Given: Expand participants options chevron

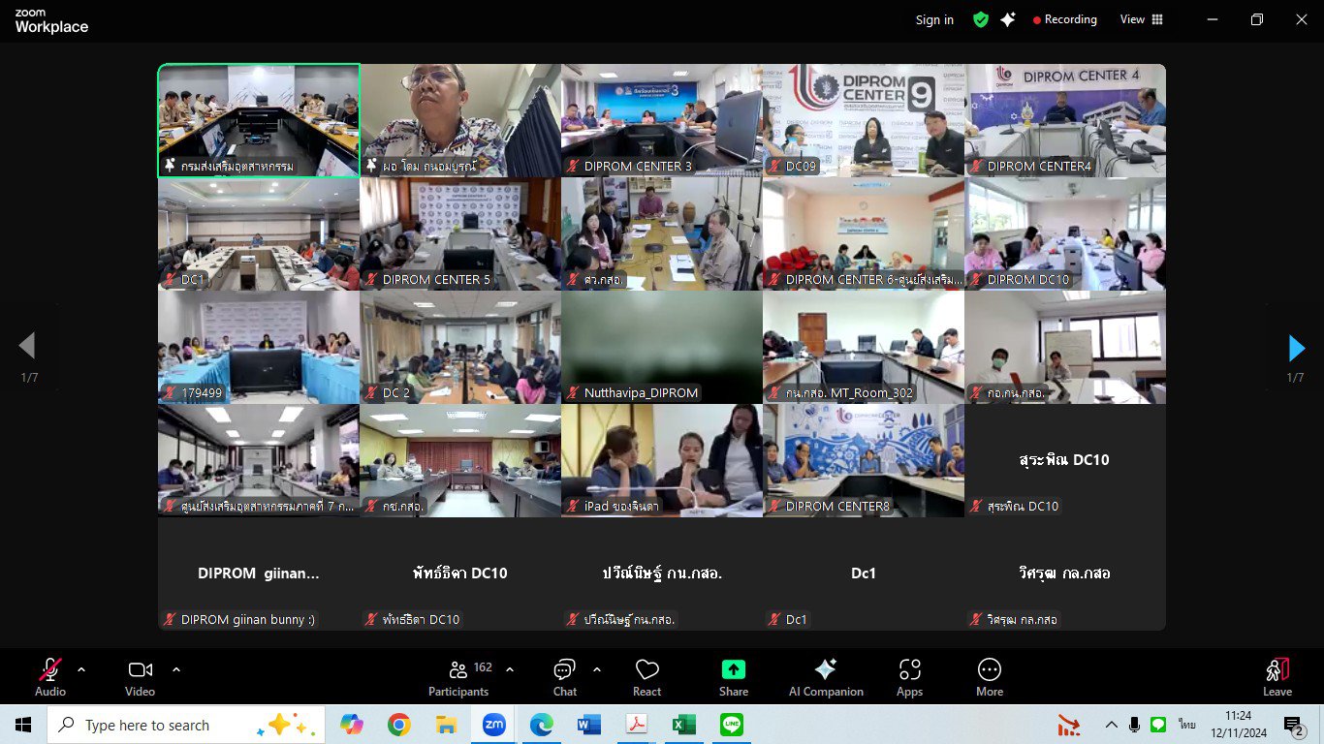Looking at the screenshot, I should click(510, 669).
